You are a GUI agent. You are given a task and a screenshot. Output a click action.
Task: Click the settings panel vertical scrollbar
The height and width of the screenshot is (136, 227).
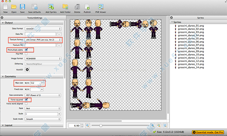pyautogui.click(x=64, y=50)
